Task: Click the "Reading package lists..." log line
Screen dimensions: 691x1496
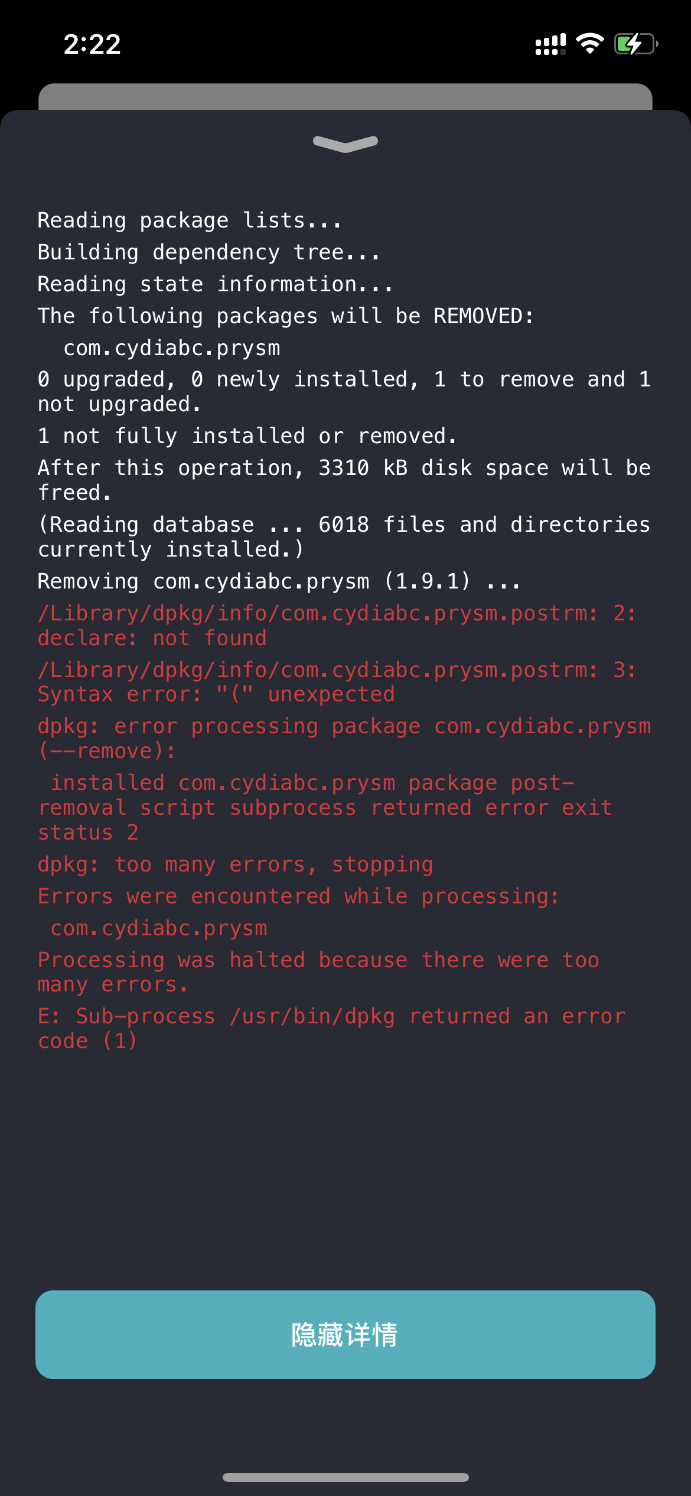Action: [x=189, y=220]
